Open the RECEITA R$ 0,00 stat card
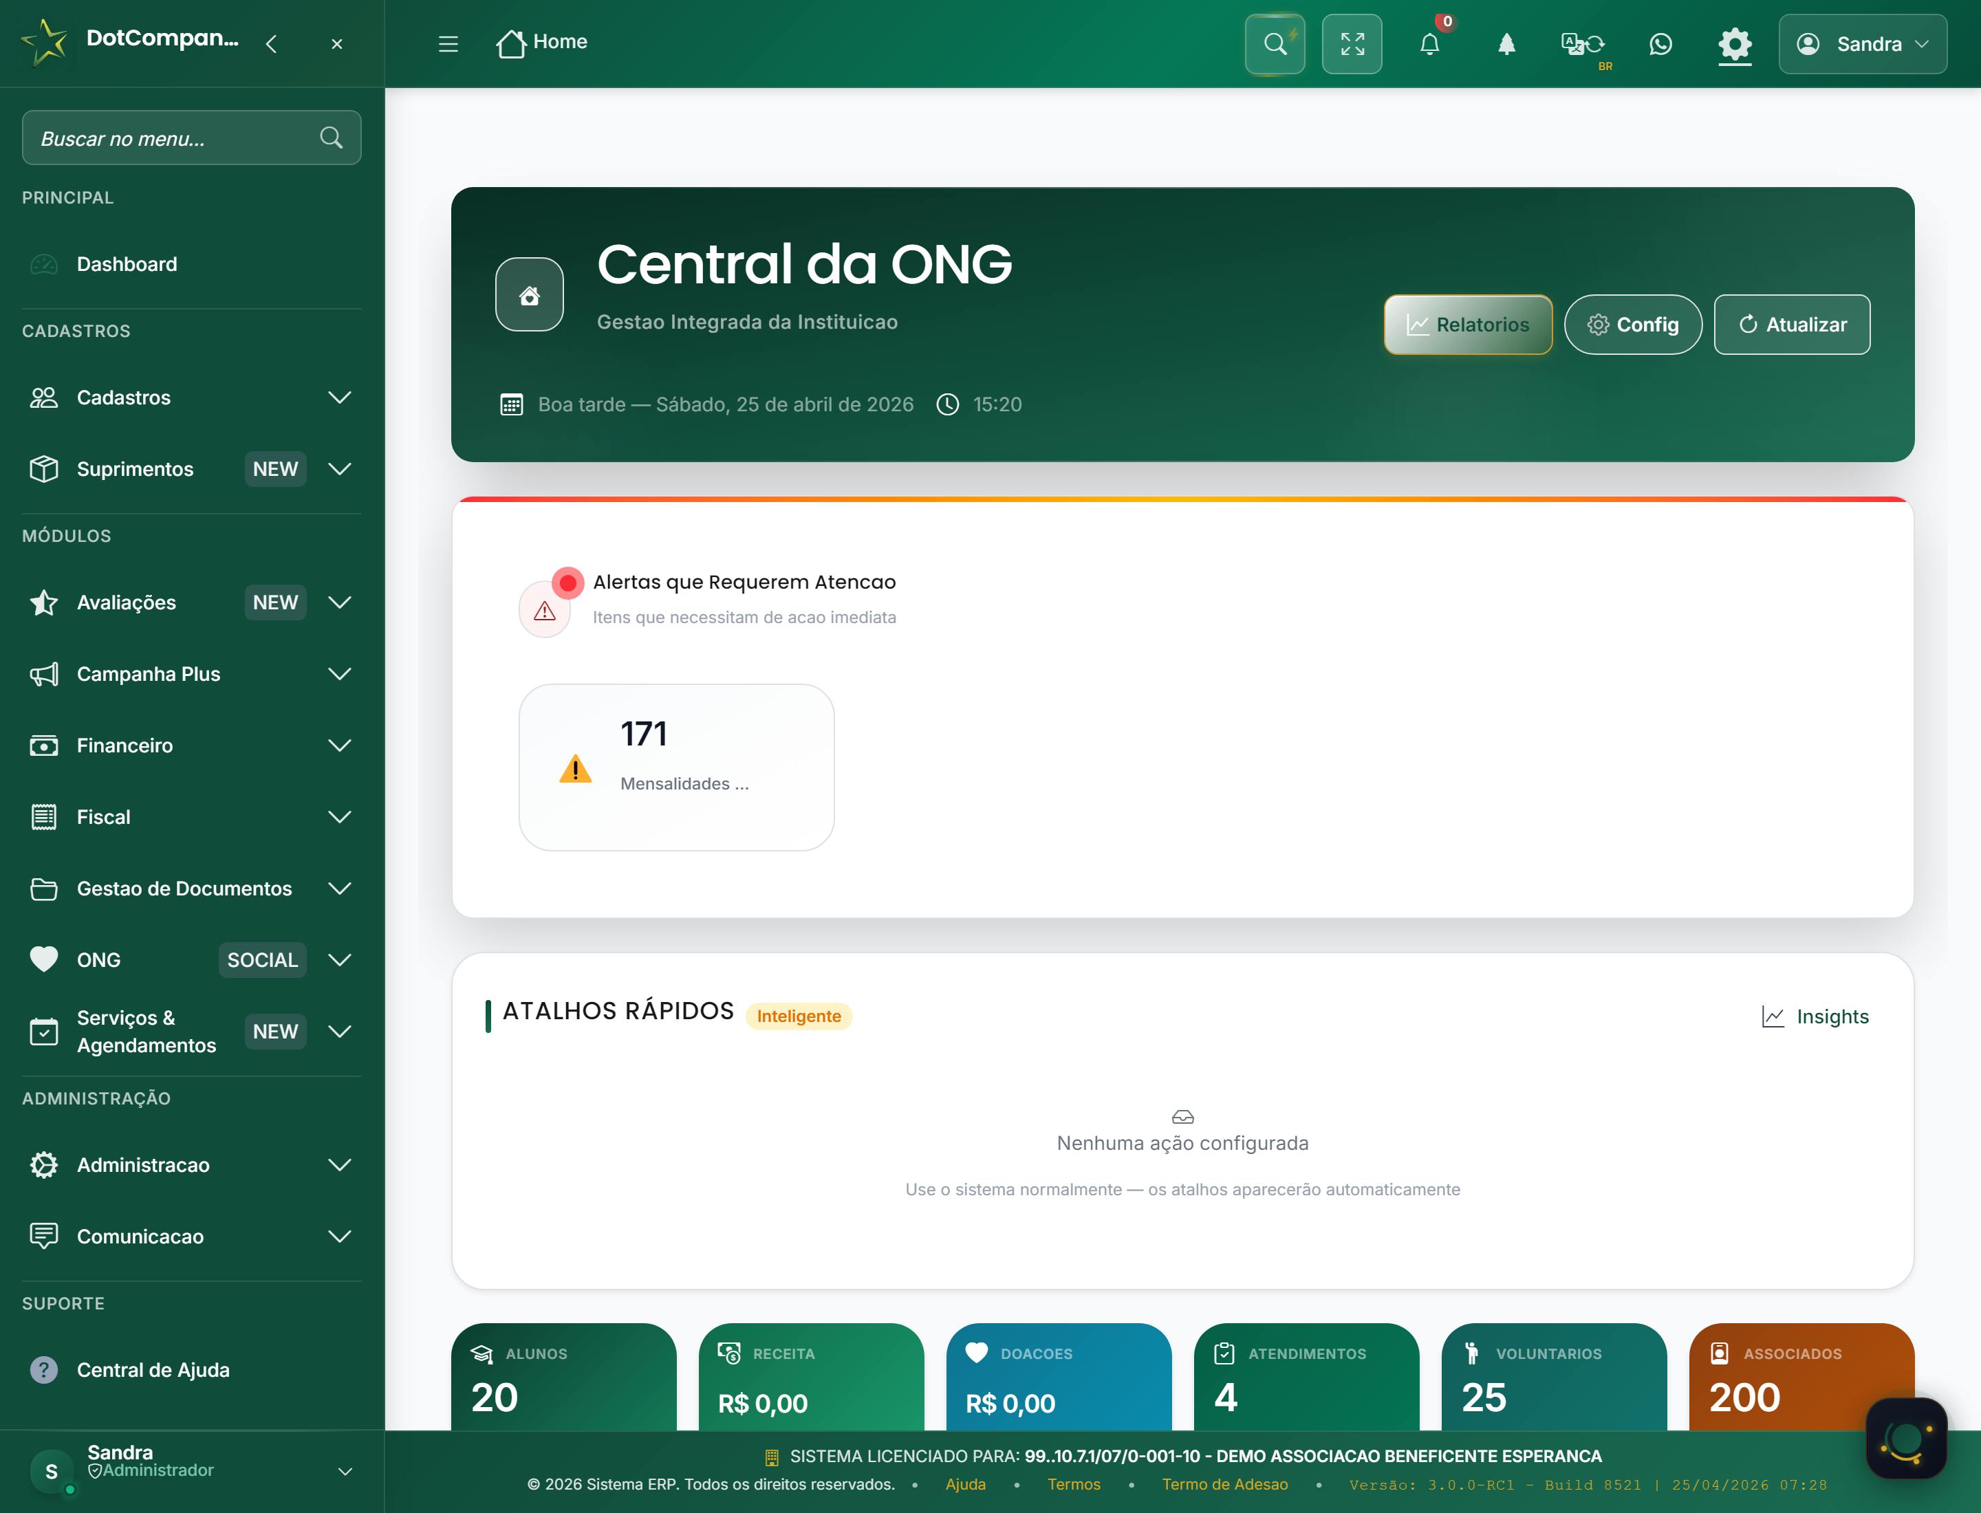Viewport: 1981px width, 1513px height. click(x=812, y=1376)
